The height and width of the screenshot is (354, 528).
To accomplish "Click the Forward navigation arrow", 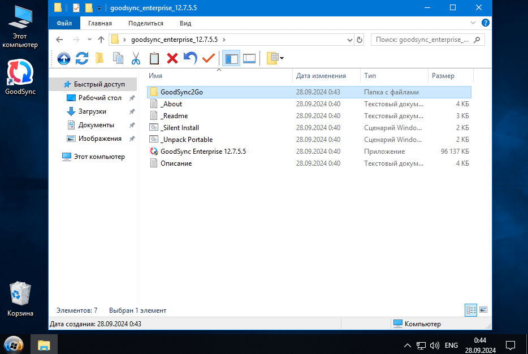I will click(76, 40).
